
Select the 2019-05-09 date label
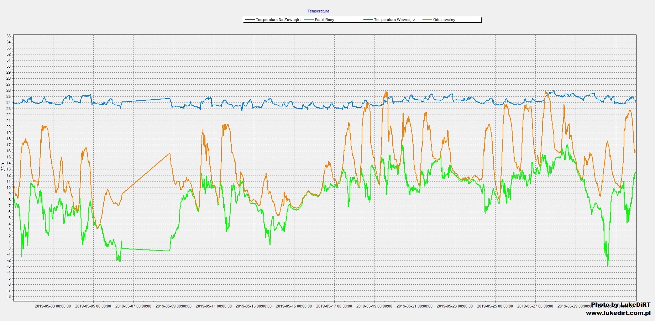pos(173,306)
